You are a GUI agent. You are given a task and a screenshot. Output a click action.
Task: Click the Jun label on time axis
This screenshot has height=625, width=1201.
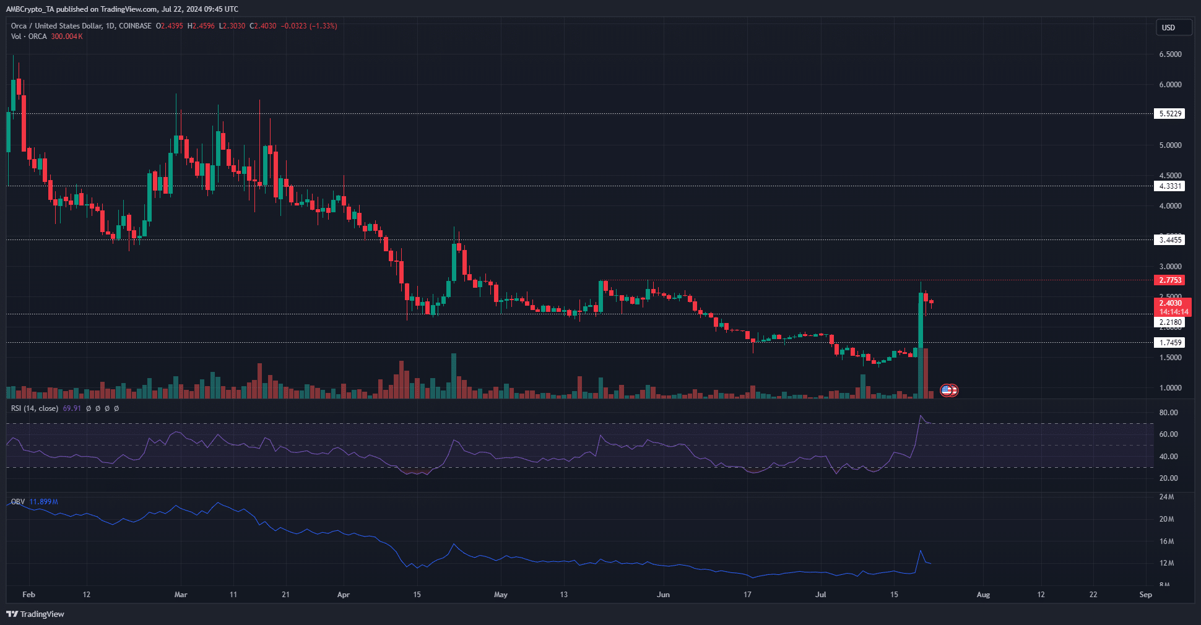click(663, 595)
